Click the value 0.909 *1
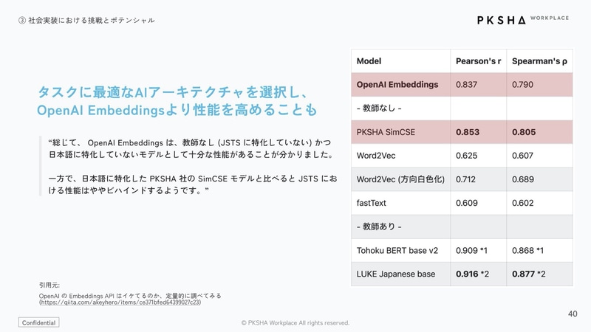This screenshot has width=591, height=332. pos(471,251)
